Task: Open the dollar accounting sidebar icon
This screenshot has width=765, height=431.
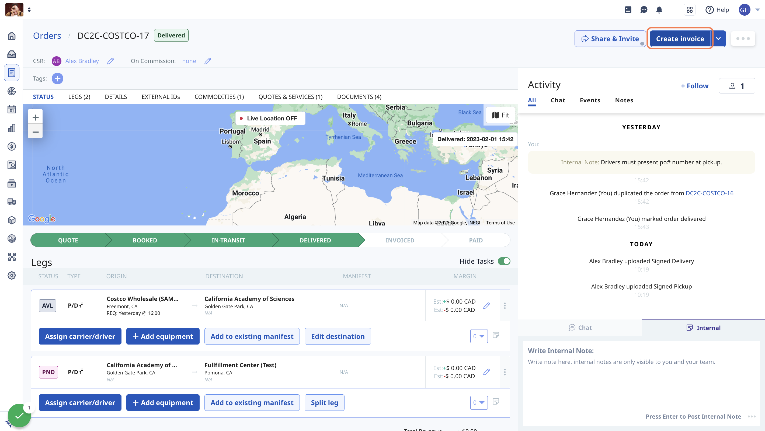Action: click(x=12, y=147)
